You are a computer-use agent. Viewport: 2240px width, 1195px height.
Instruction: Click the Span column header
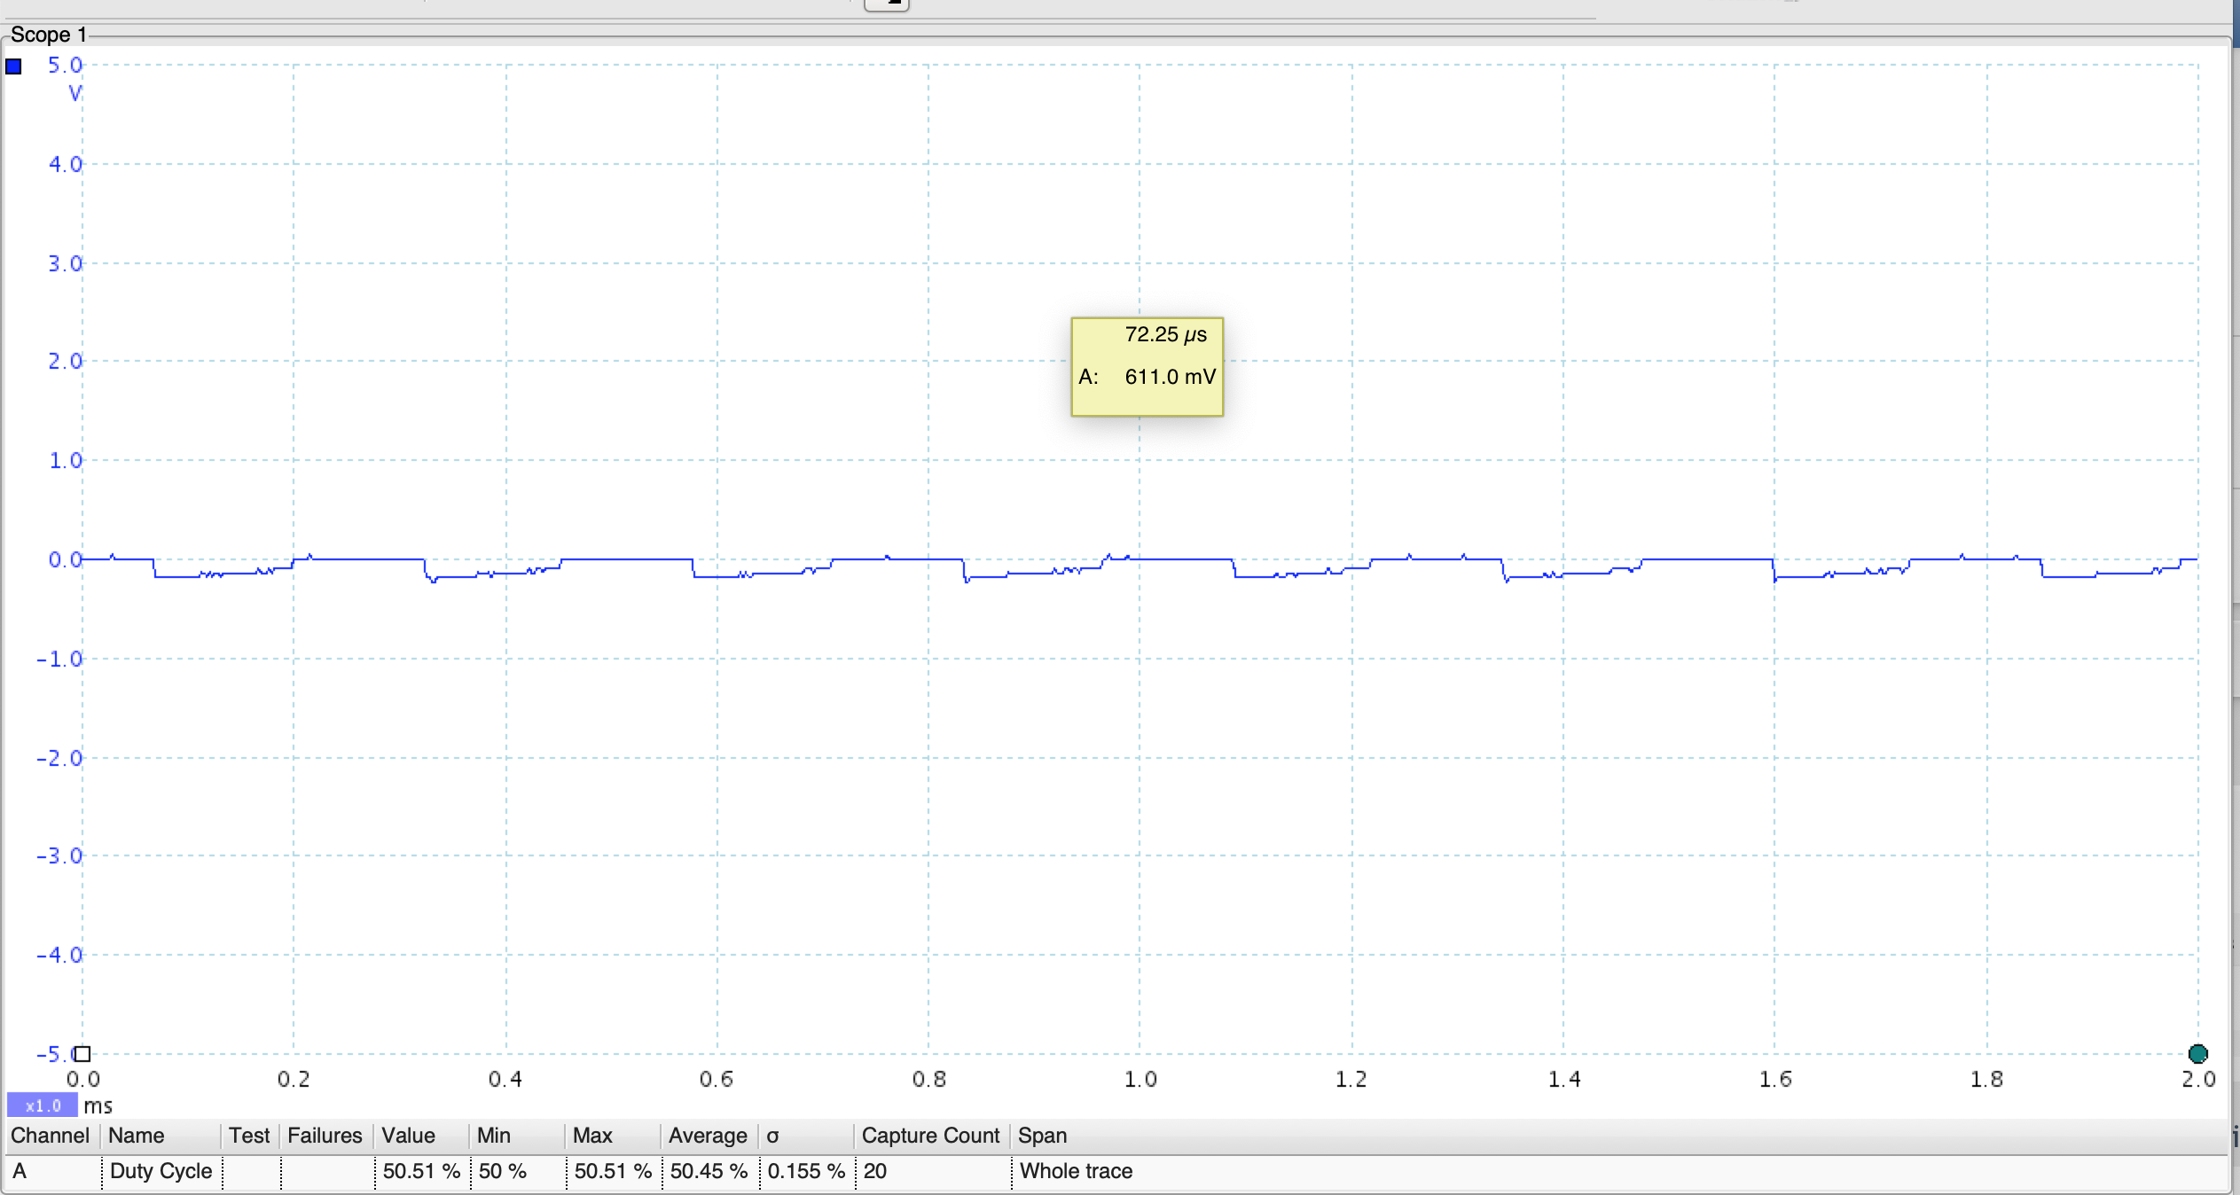point(1042,1136)
